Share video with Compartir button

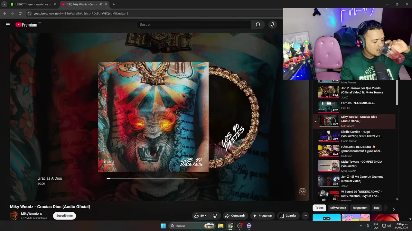point(235,216)
